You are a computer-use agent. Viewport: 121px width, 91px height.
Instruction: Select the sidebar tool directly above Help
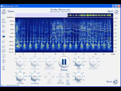pyautogui.click(x=4, y=61)
